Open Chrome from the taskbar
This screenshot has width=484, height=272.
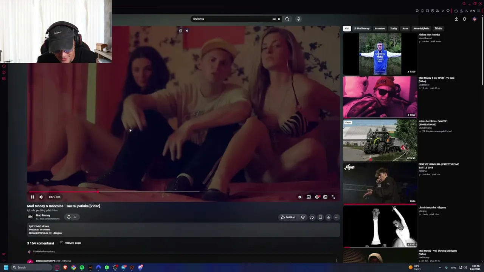(x=73, y=267)
